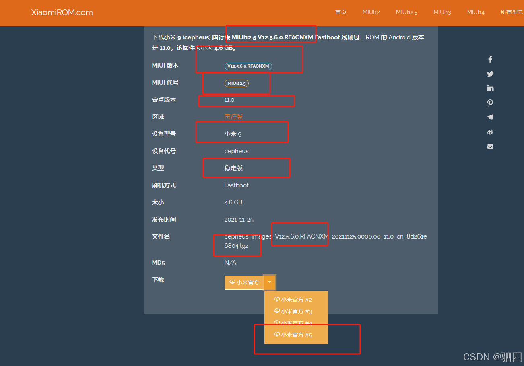Screen dimensions: 524x366
Task: Open MIUI12.5 navigation item
Action: 406,12
